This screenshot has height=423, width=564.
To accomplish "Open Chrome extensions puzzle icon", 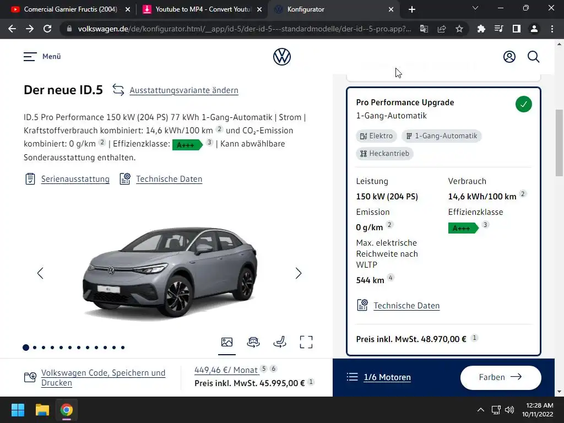I will coord(481,29).
